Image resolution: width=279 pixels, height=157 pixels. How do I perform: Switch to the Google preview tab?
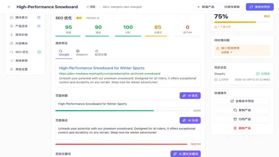64,53
